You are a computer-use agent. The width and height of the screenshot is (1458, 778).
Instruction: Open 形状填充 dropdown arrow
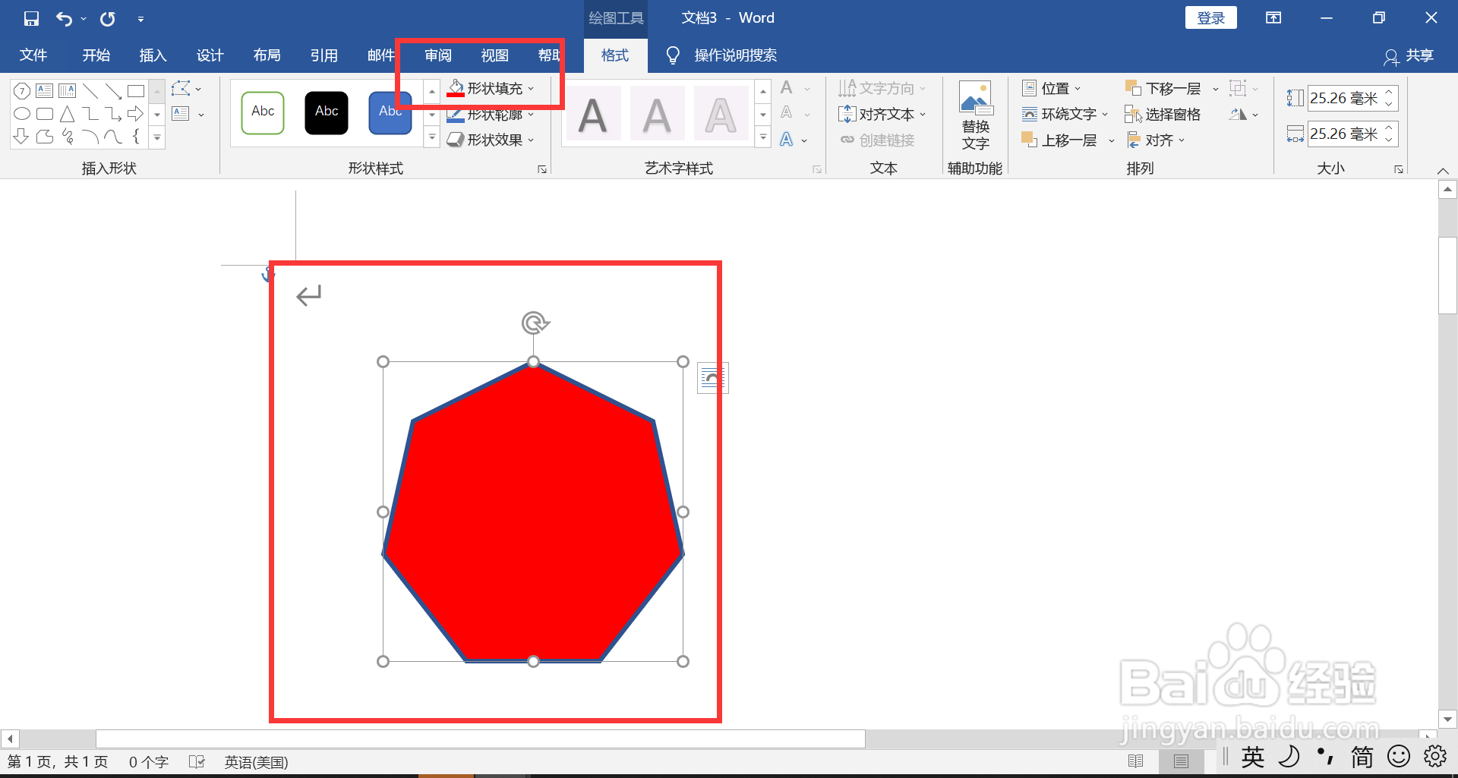[531, 89]
